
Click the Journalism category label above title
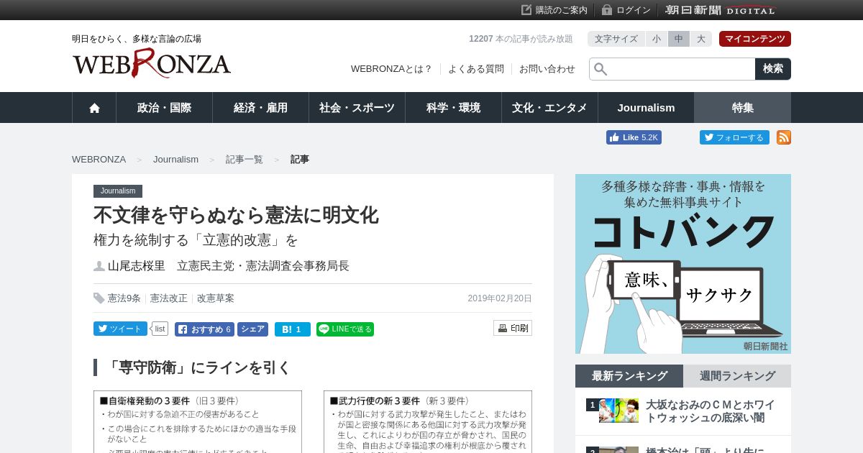click(118, 191)
